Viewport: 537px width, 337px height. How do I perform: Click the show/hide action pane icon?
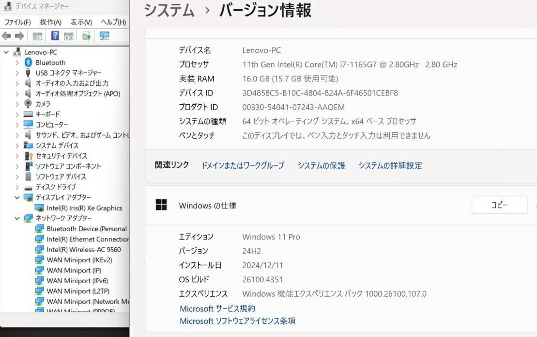coord(69,36)
